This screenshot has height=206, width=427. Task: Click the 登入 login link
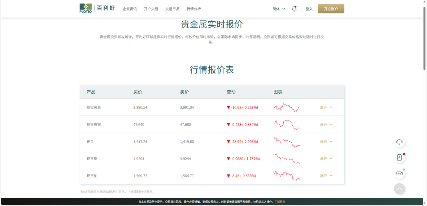[x=309, y=9]
